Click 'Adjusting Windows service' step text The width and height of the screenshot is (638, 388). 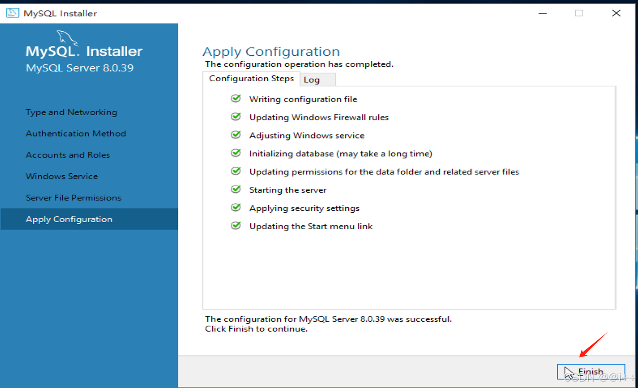tap(307, 135)
